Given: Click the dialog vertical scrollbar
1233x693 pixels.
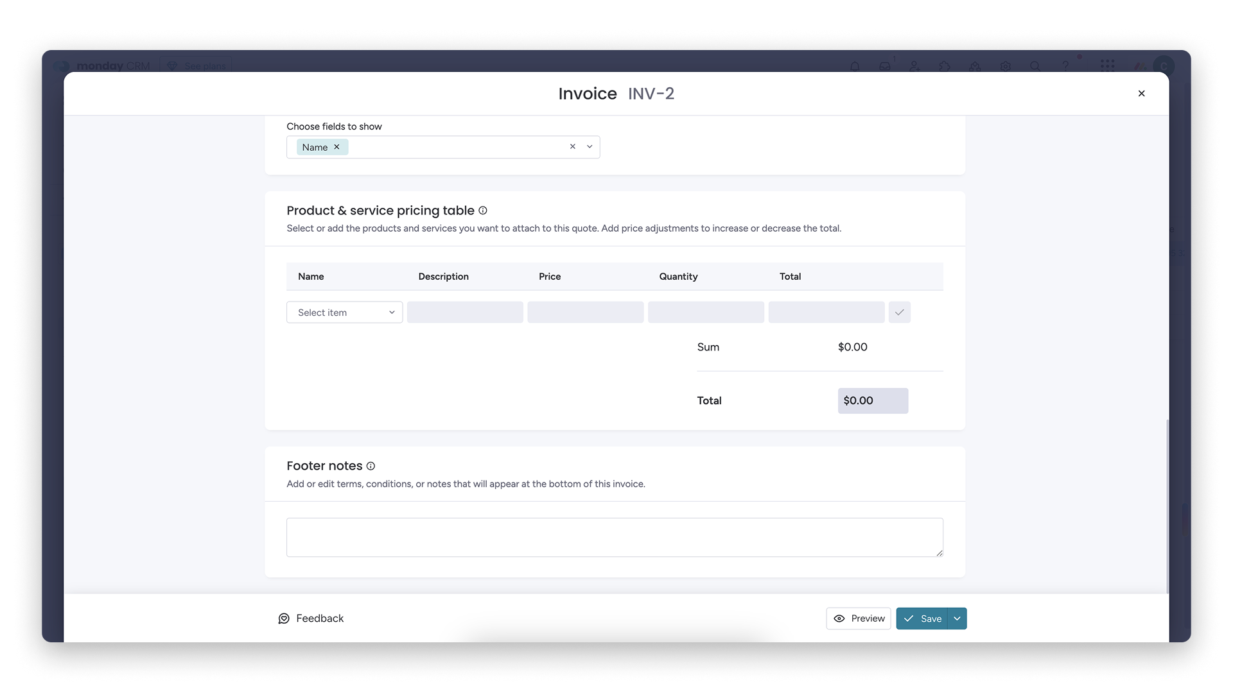Looking at the screenshot, I should 1167,506.
